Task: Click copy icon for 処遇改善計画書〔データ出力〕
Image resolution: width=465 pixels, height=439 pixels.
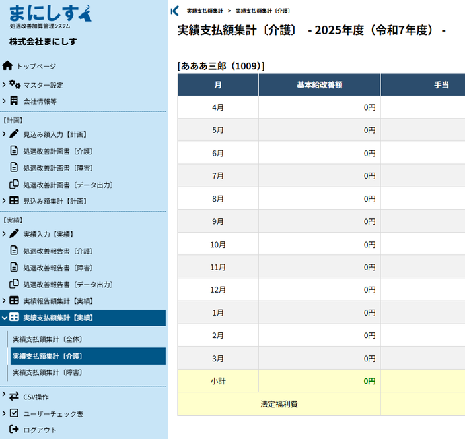Action: pos(14,184)
